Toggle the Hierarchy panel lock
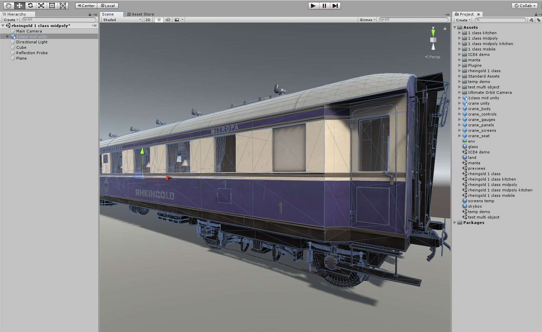Image resolution: width=542 pixels, height=332 pixels. (x=90, y=15)
